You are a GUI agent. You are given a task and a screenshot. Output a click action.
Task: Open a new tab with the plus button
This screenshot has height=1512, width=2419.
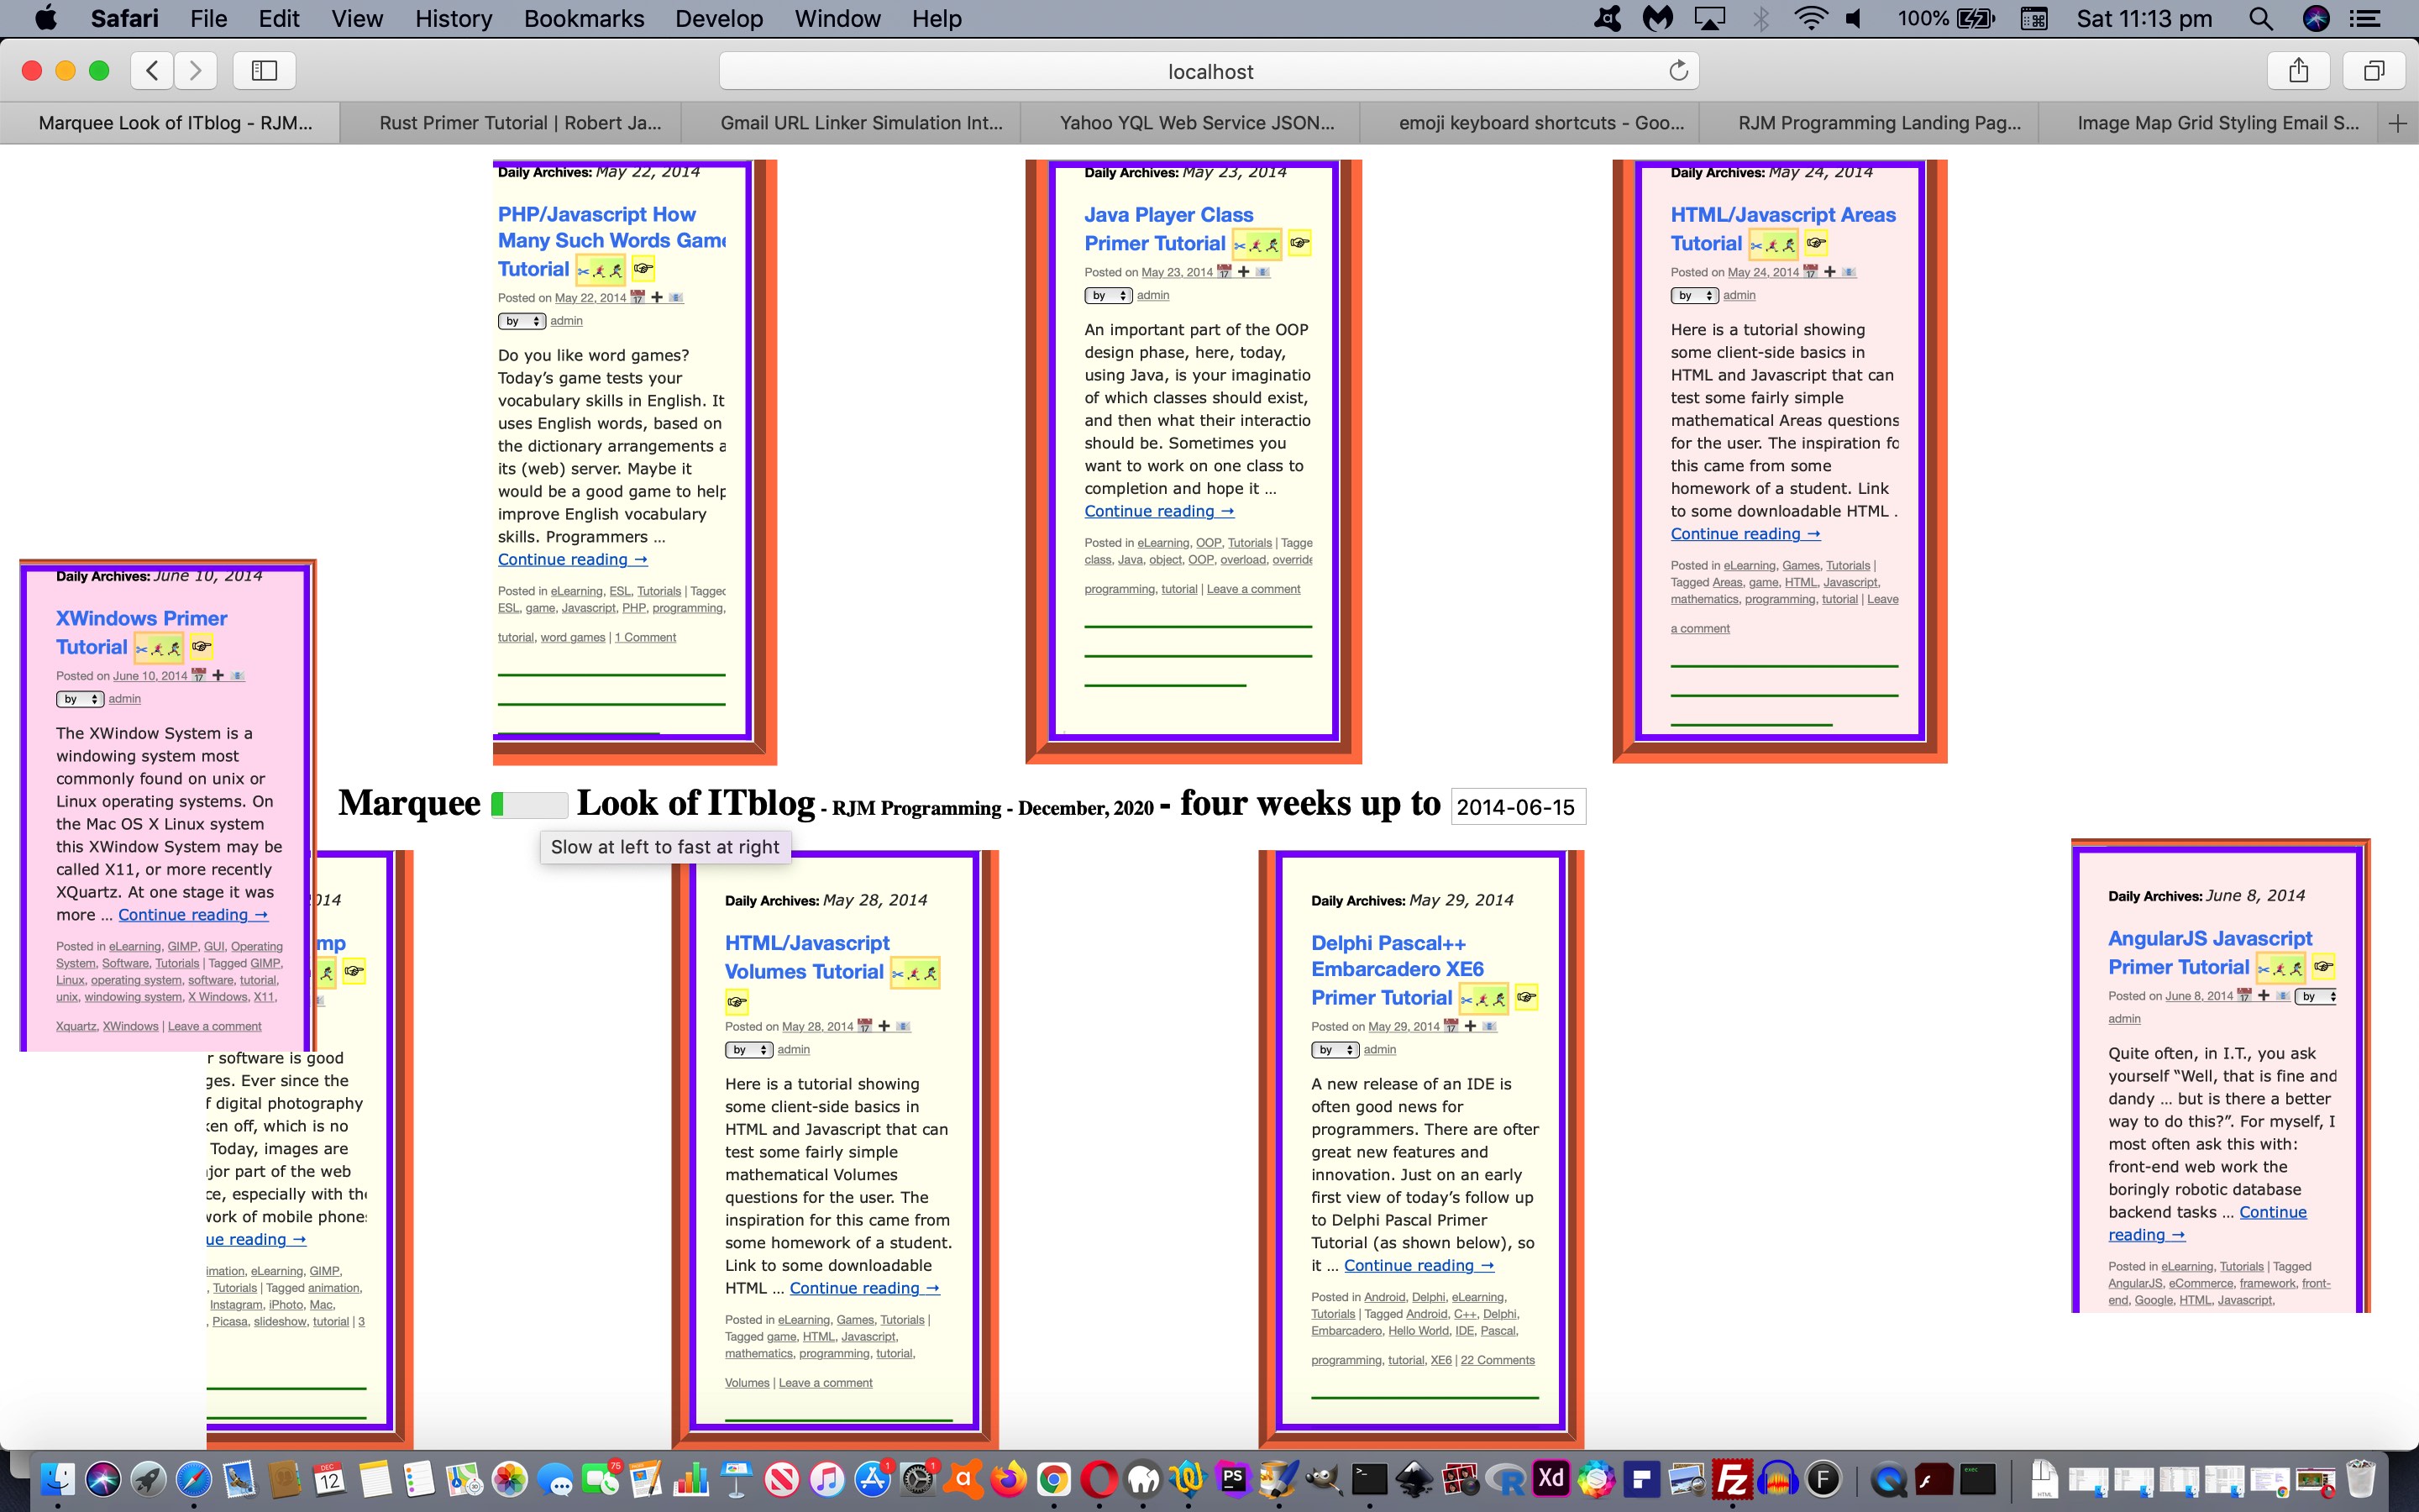(x=2397, y=123)
